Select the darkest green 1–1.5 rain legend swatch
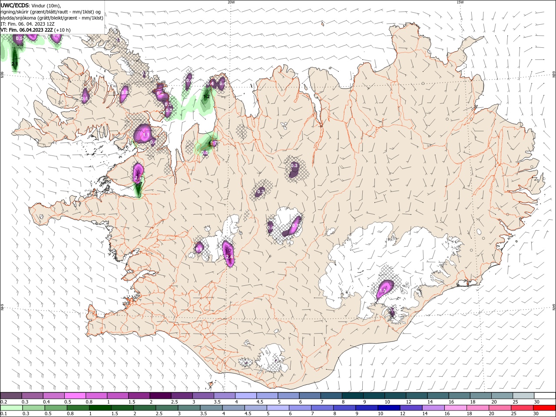The image size is (556, 417). click(100, 408)
